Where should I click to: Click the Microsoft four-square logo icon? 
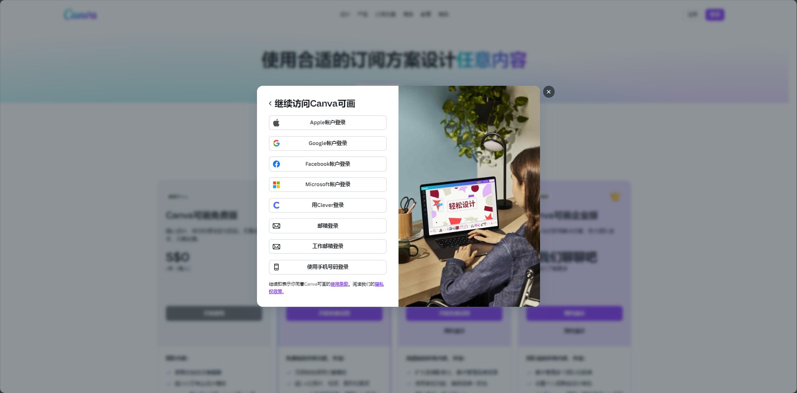pos(276,184)
